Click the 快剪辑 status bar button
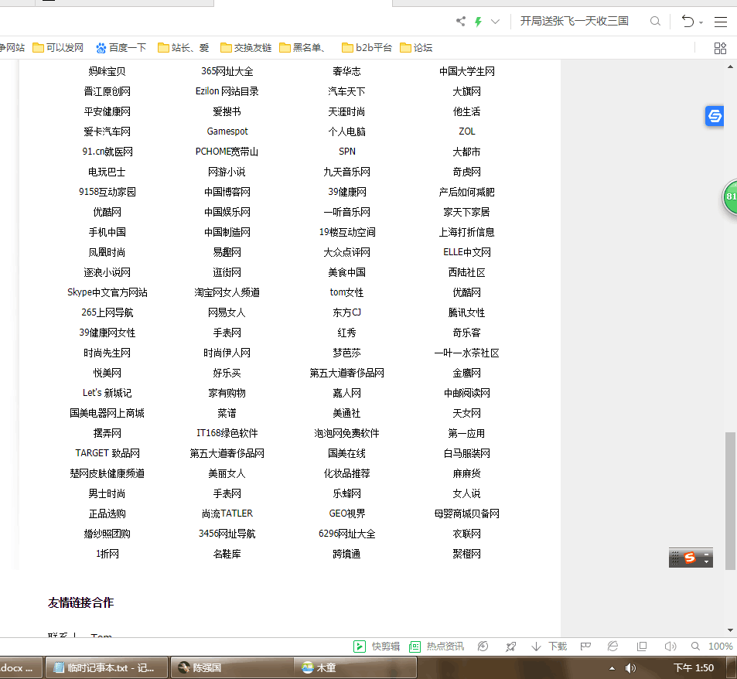737x679 pixels. coord(377,647)
